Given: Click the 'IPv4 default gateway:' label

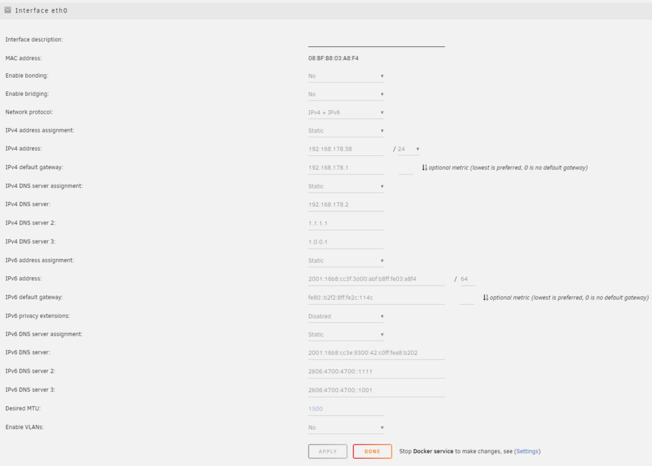Looking at the screenshot, I should pyautogui.click(x=34, y=167).
